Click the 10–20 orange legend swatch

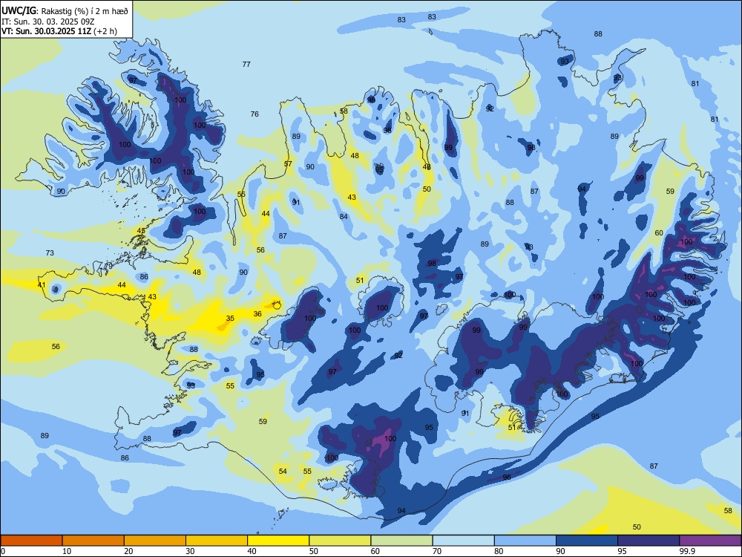93,541
